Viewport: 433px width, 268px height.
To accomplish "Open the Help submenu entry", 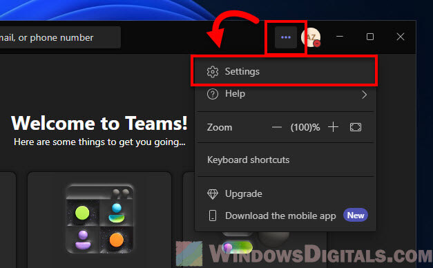I will [285, 95].
